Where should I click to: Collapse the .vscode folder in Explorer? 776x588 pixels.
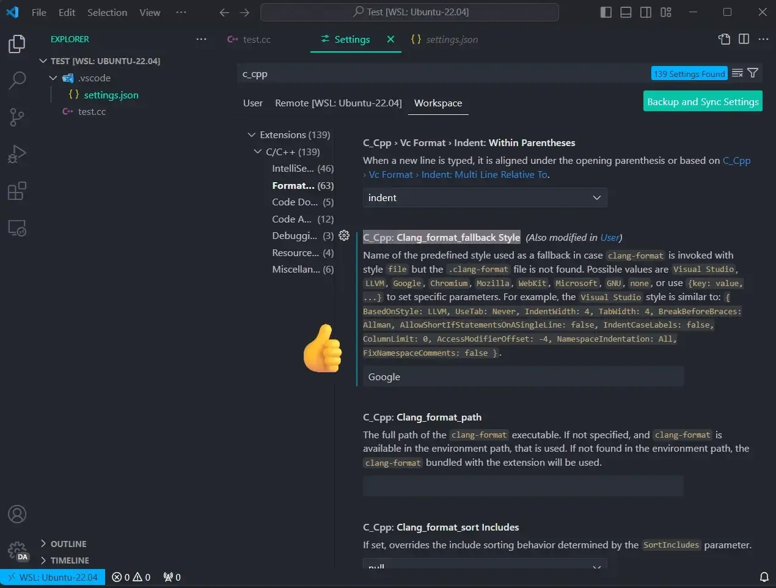[53, 78]
